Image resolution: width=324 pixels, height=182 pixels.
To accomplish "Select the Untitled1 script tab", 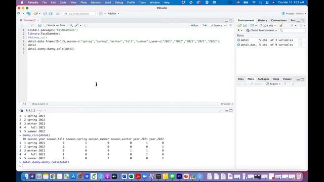I will pos(30,20).
